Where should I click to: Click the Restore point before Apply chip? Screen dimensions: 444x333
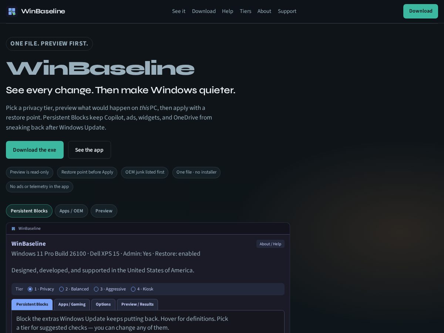87,172
